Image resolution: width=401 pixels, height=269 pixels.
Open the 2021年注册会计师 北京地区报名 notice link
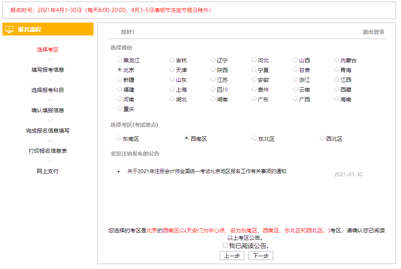[x=207, y=171]
